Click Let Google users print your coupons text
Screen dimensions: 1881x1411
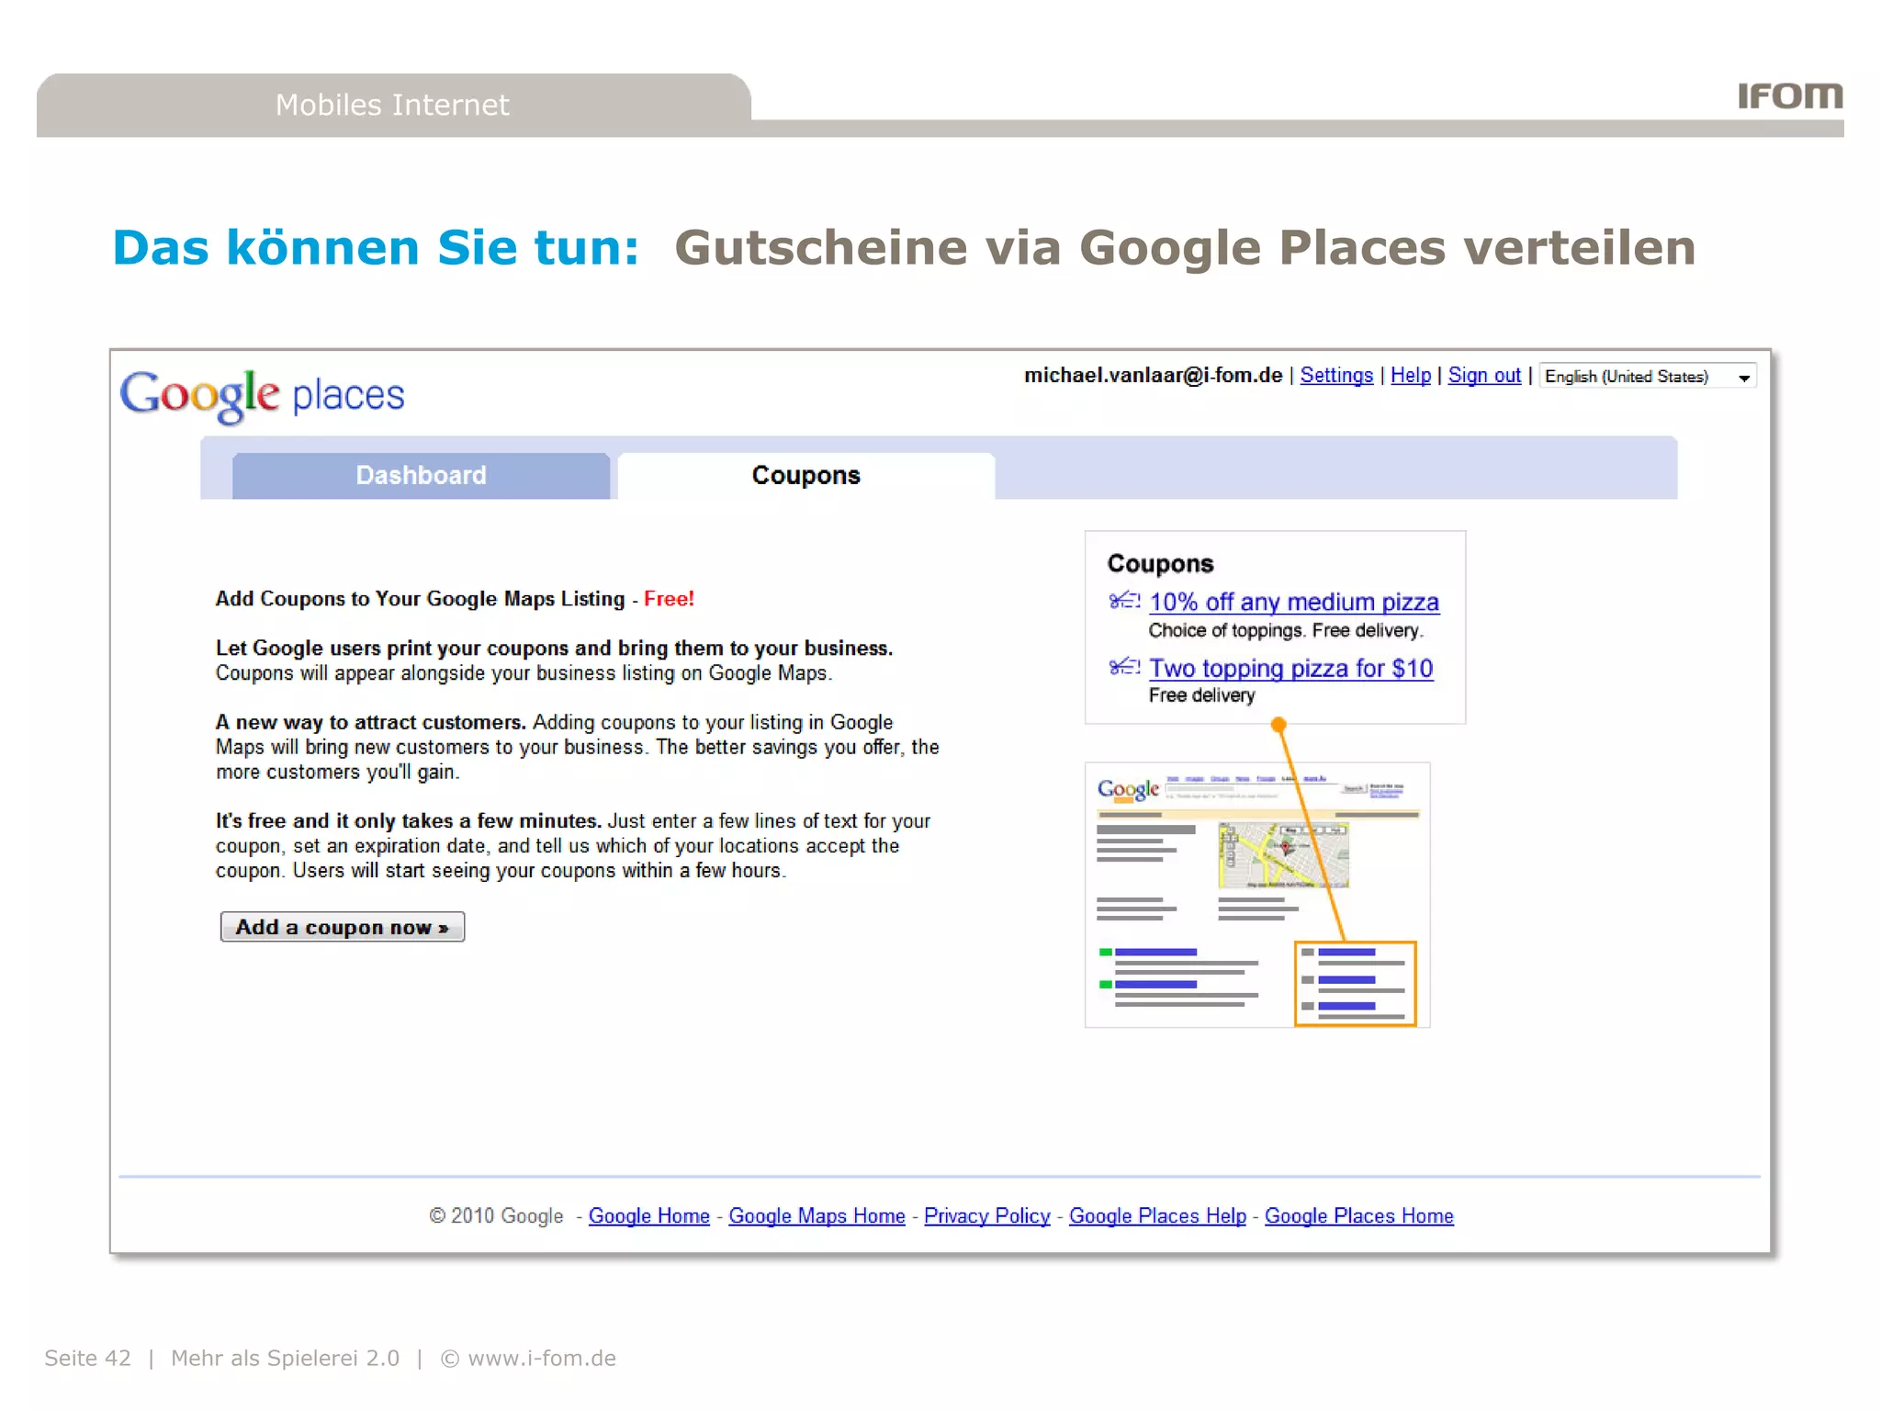pos(555,649)
